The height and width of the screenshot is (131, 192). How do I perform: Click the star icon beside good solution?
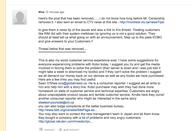click(60, 129)
